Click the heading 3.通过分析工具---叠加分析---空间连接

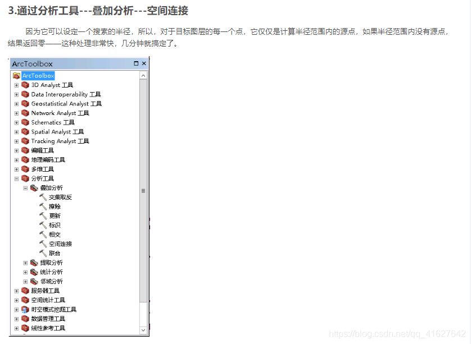(98, 11)
